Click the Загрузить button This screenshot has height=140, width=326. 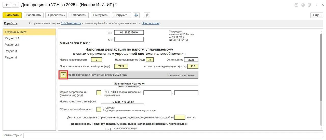[121, 15]
